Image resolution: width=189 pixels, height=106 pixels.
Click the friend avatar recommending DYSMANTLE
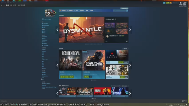(x=107, y=36)
